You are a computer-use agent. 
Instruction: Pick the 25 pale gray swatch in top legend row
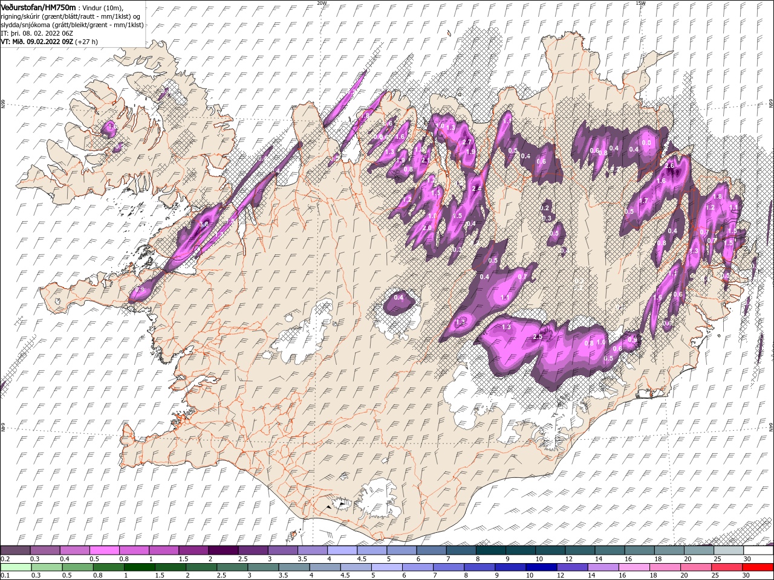[x=729, y=550]
